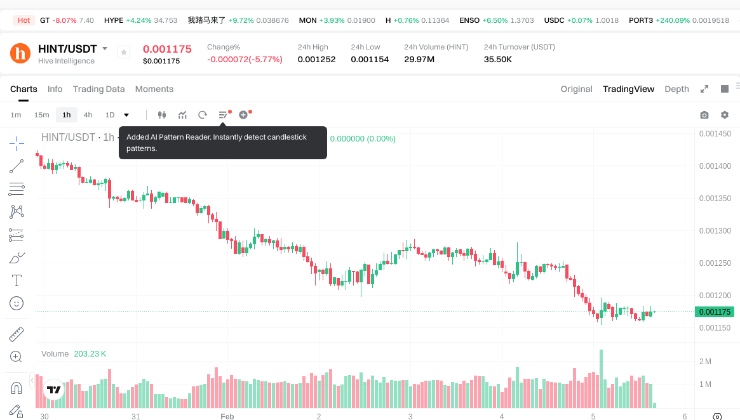Screen dimensions: 740x420
Task: Select the ruler measure tool
Action: point(17,334)
